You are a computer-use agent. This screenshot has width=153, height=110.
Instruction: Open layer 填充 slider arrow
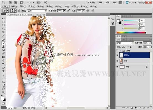pyautogui.click(x=150, y=47)
